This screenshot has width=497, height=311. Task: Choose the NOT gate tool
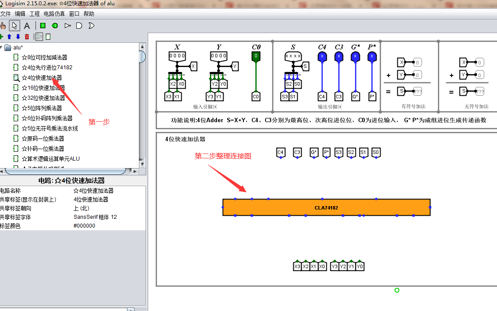[x=67, y=26]
